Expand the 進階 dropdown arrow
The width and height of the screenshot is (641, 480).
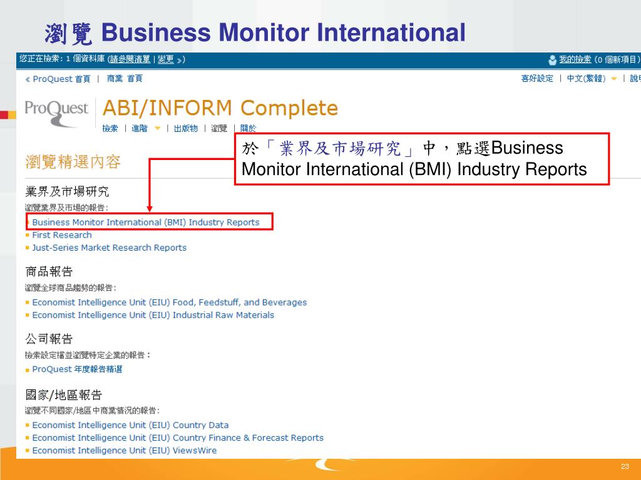157,129
